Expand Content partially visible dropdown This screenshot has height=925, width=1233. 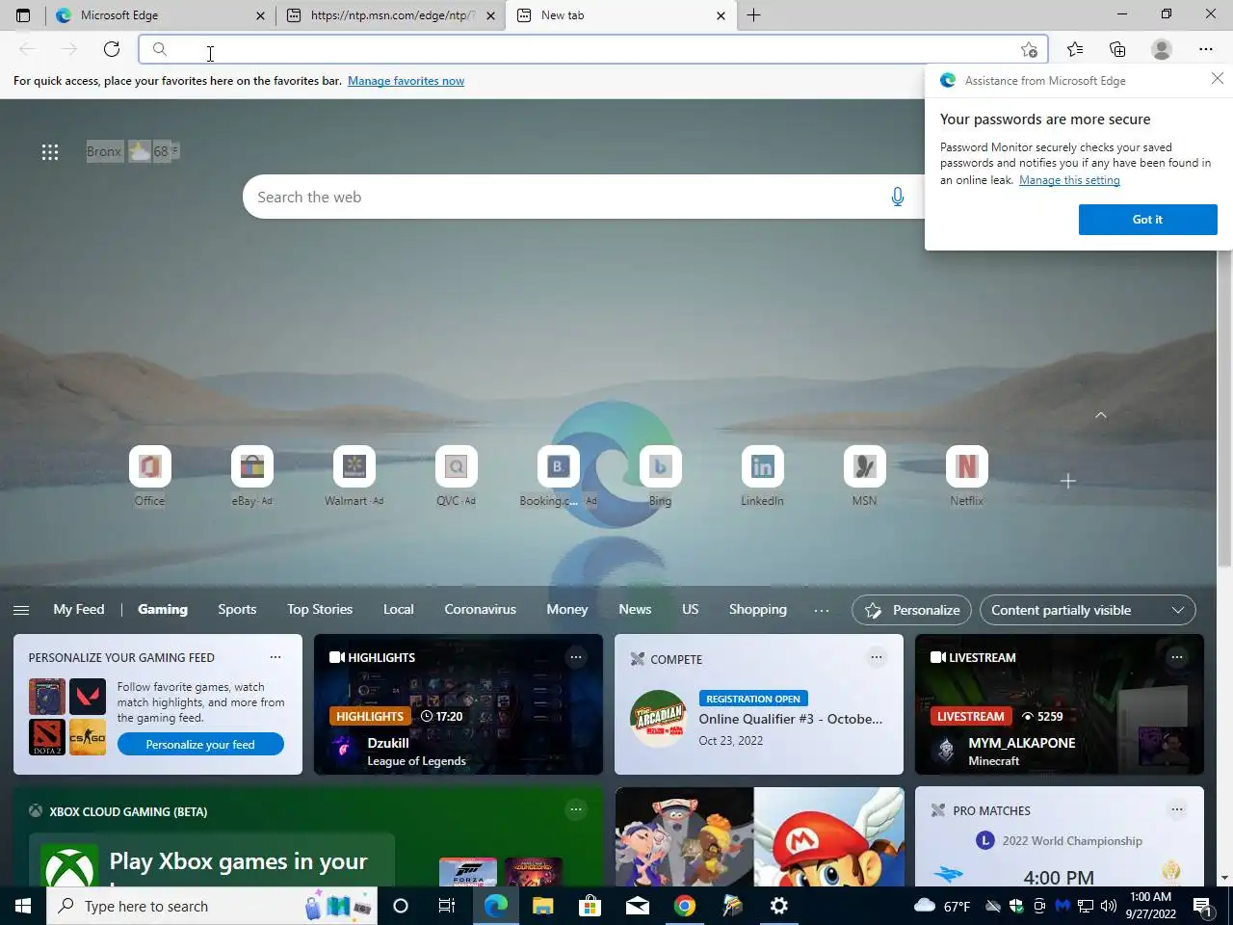1088,610
